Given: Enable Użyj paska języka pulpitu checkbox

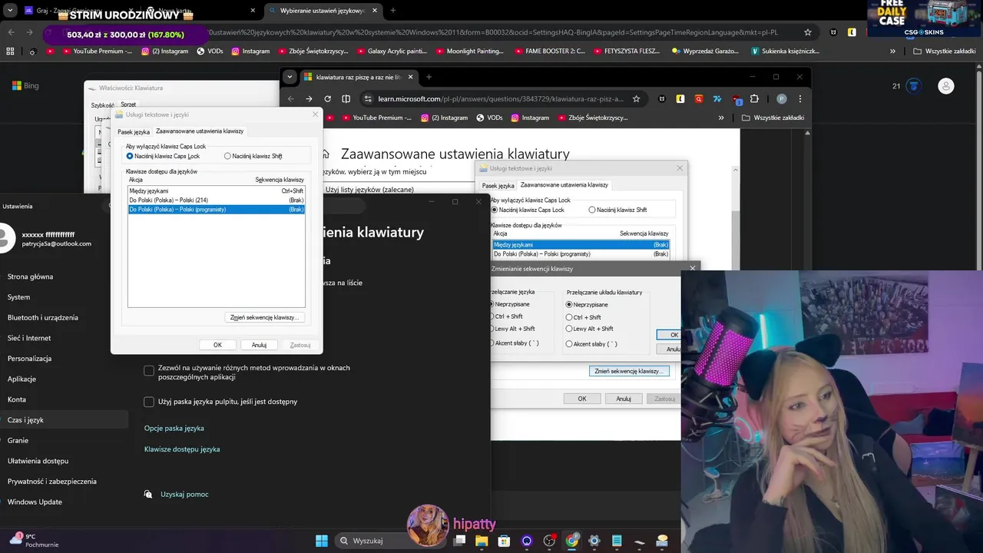Looking at the screenshot, I should (149, 402).
